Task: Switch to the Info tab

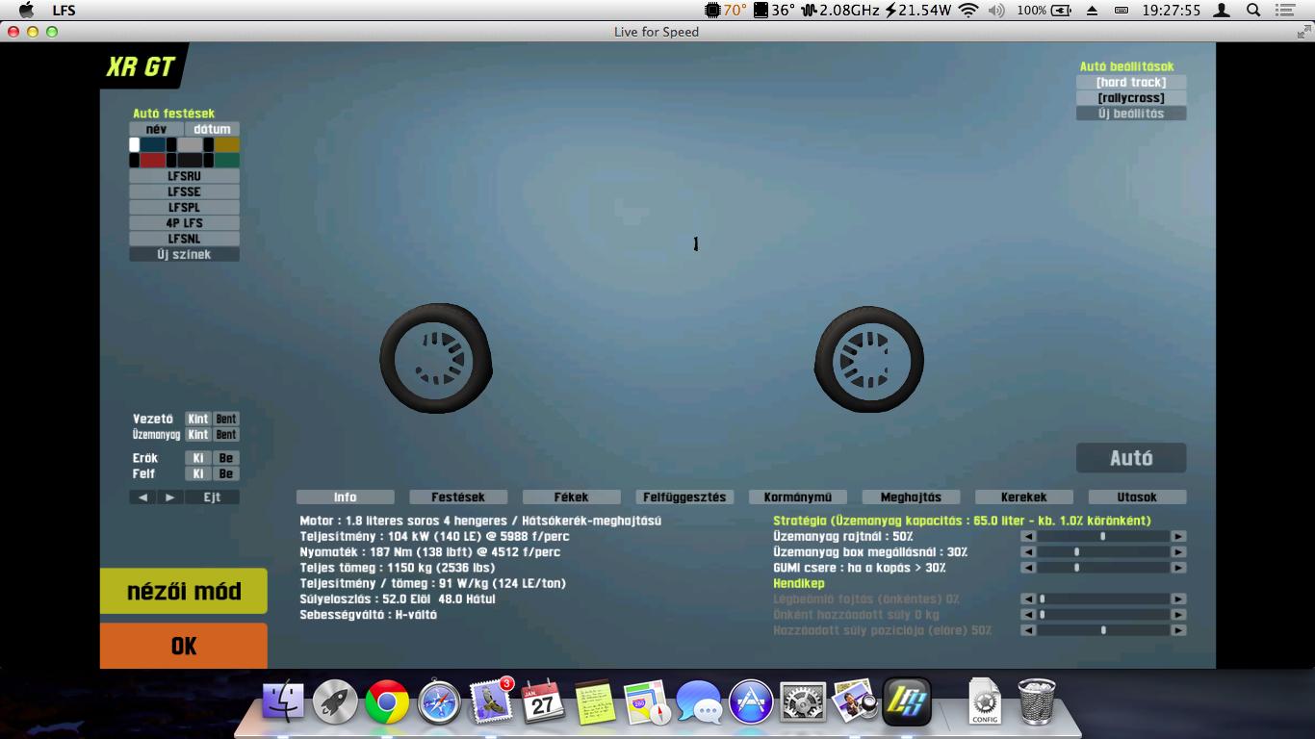Action: pos(346,497)
